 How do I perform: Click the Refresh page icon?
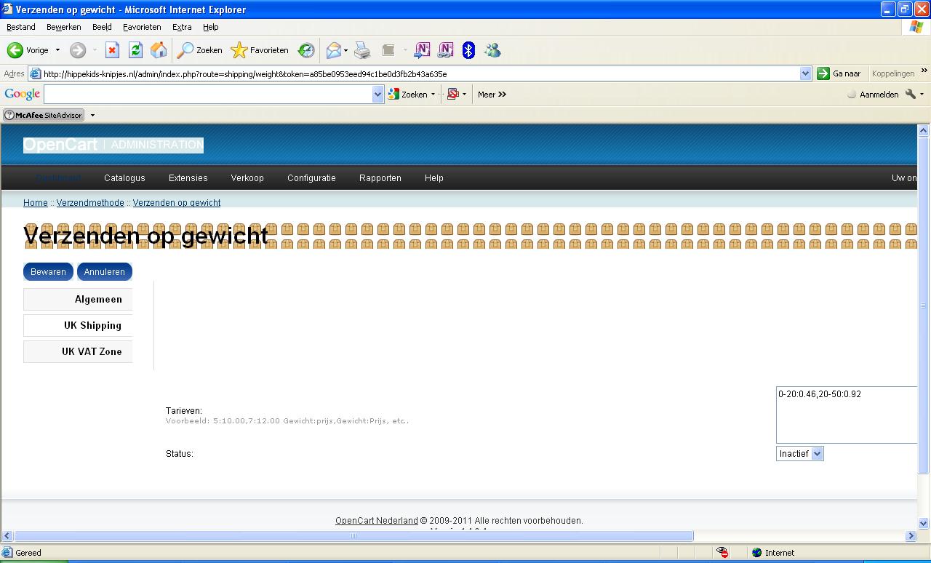135,50
